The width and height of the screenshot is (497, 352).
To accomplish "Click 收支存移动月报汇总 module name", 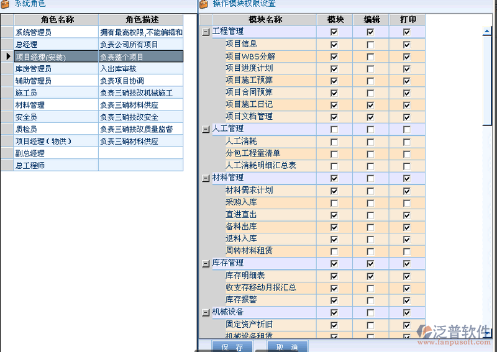I will 261,287.
